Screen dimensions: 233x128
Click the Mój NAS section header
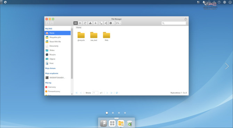49,29
